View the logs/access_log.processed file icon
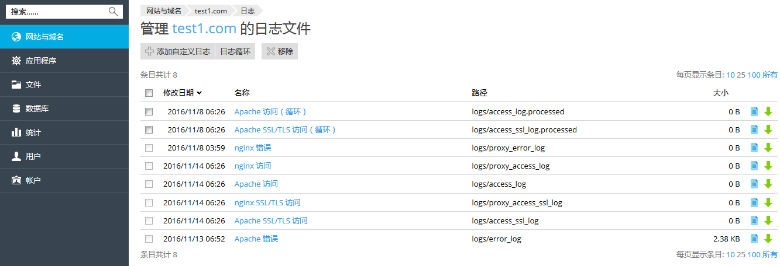 pos(754,111)
